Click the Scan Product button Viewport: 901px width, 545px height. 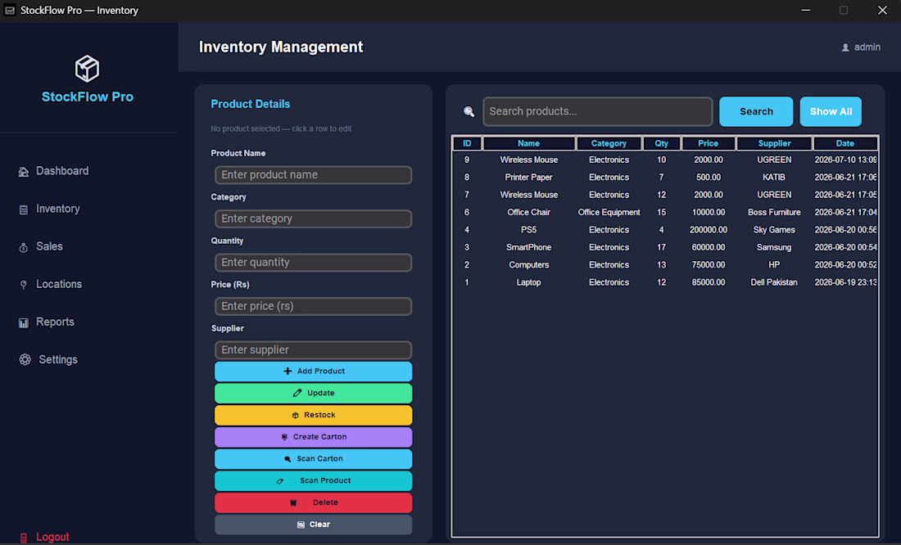(313, 480)
